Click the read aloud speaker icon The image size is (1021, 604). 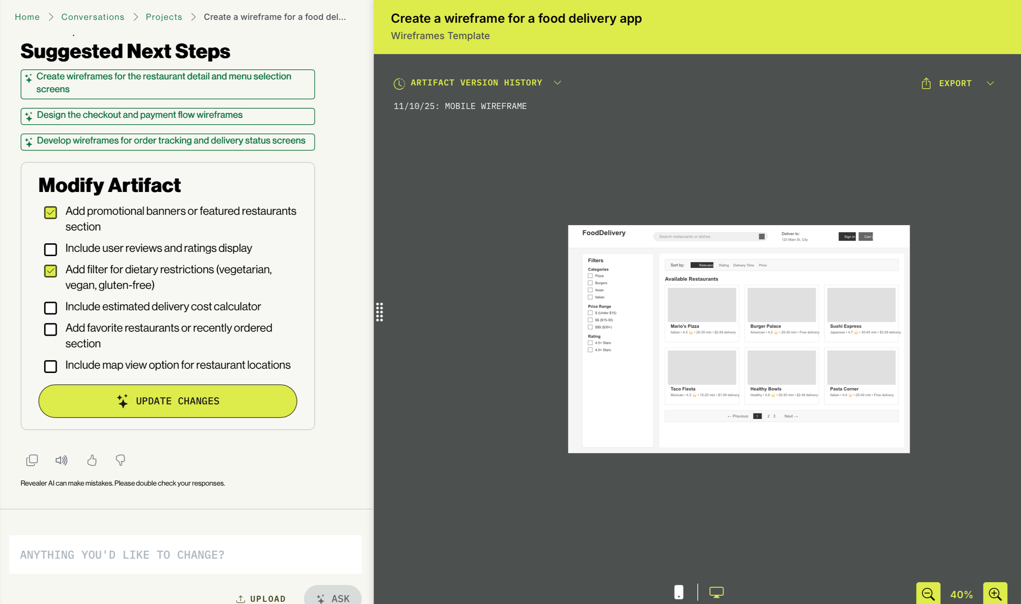pos(61,460)
